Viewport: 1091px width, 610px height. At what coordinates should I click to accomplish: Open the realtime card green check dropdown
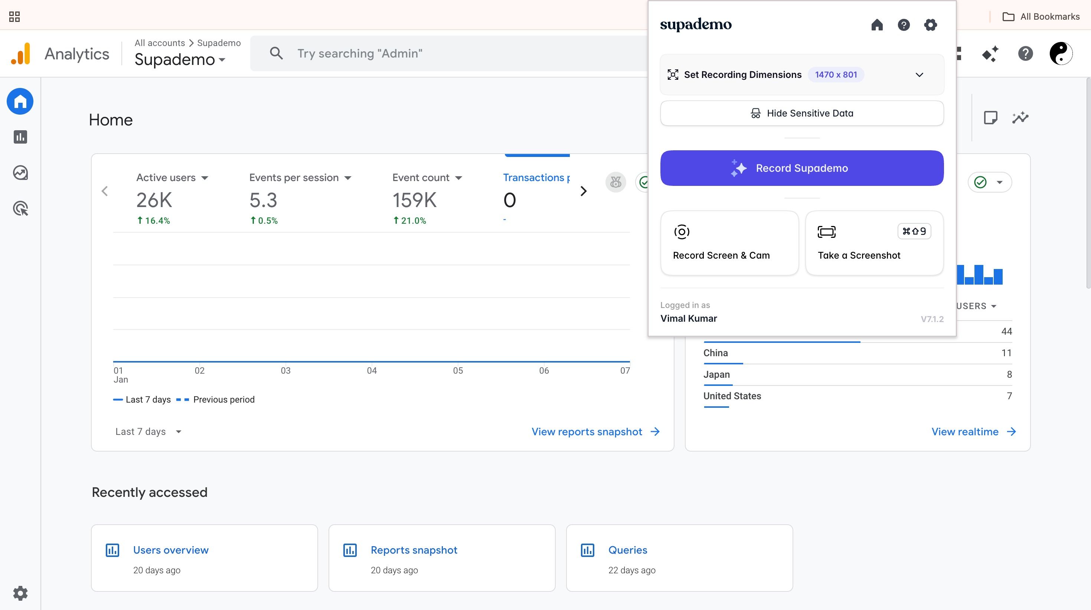[990, 183]
